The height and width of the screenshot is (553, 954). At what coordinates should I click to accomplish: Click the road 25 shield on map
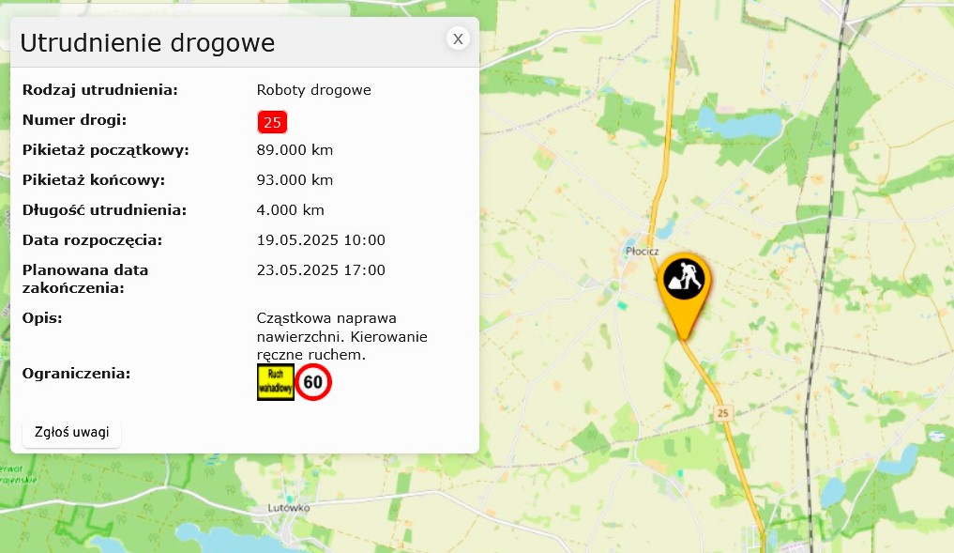[722, 413]
